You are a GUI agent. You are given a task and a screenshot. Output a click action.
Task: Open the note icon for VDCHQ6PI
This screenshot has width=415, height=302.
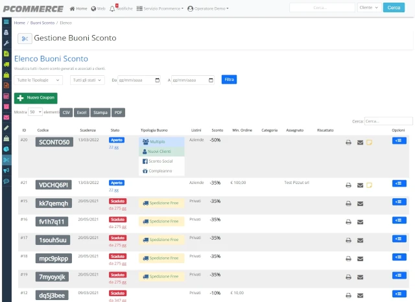369,185
